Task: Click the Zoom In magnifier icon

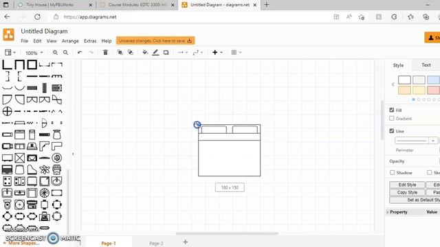Action: tap(55, 52)
